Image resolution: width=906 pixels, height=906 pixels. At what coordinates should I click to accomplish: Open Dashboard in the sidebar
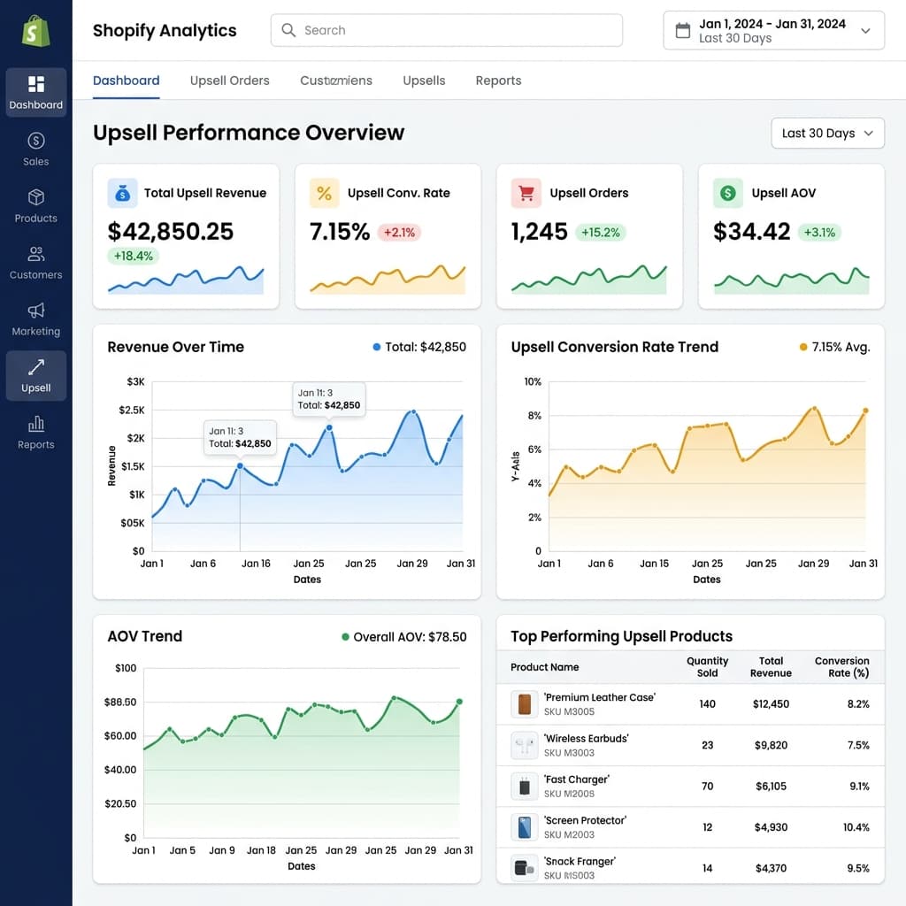pos(35,92)
